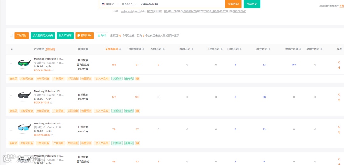The height and width of the screenshot is (165, 344).
Task: Click the location pin icon in the B0DX241G8Z row
Action: click(x=340, y=100)
